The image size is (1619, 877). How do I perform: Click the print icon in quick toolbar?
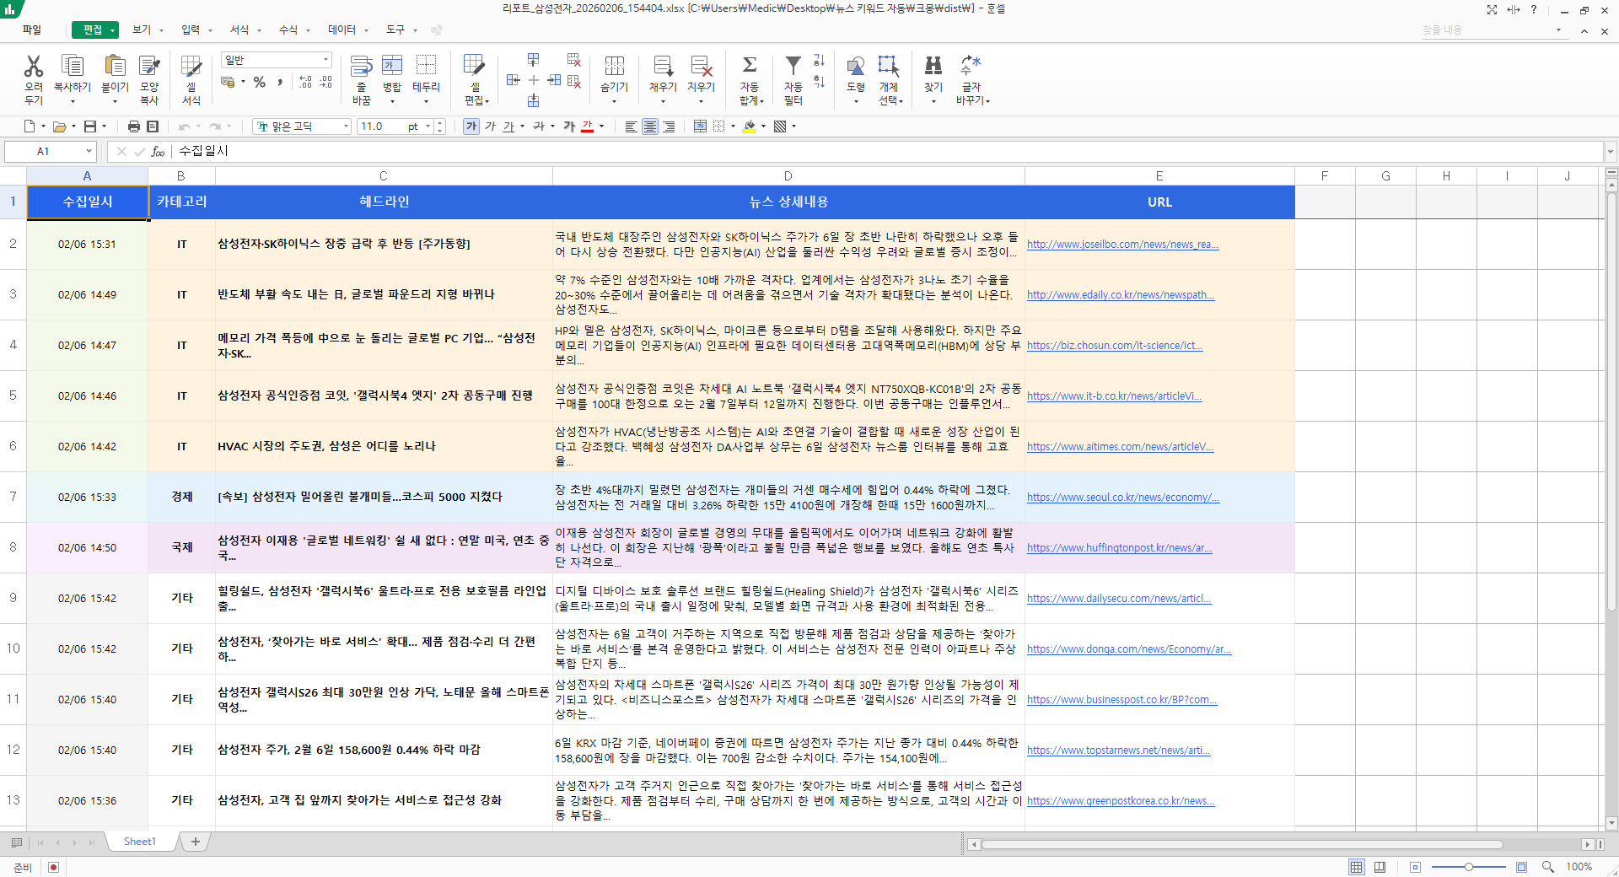[x=133, y=126]
